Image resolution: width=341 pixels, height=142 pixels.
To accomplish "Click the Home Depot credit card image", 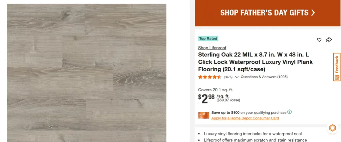I will point(203,115).
